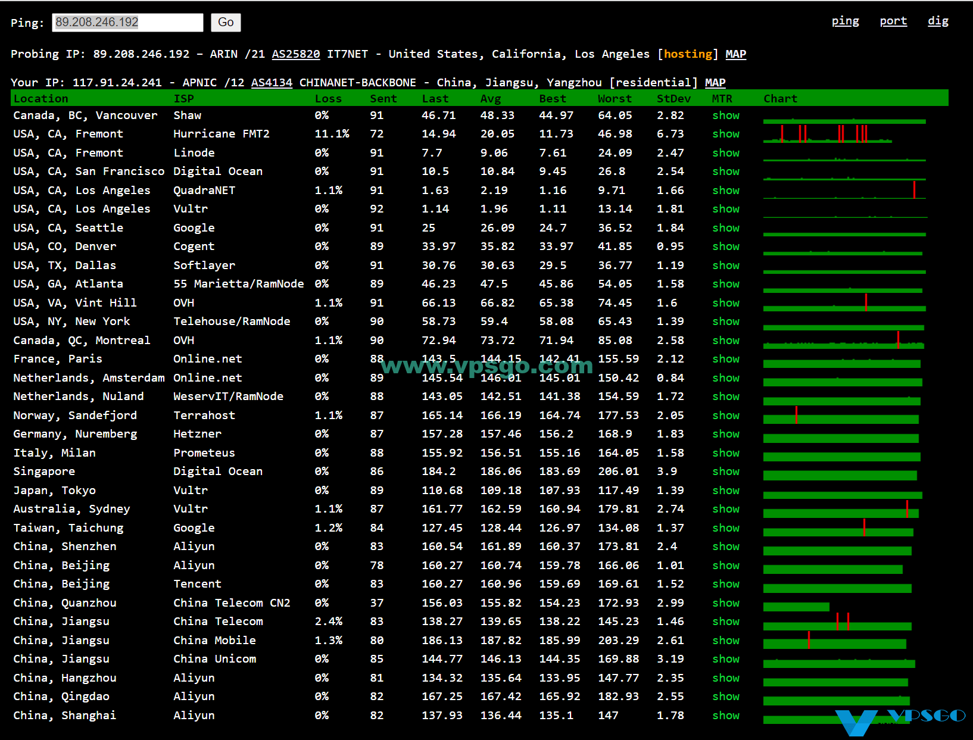
Task: Show MTR for Denver Cogent row
Action: tap(726, 246)
